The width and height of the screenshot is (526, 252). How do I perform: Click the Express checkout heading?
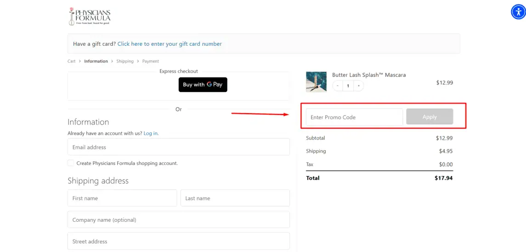pos(178,71)
